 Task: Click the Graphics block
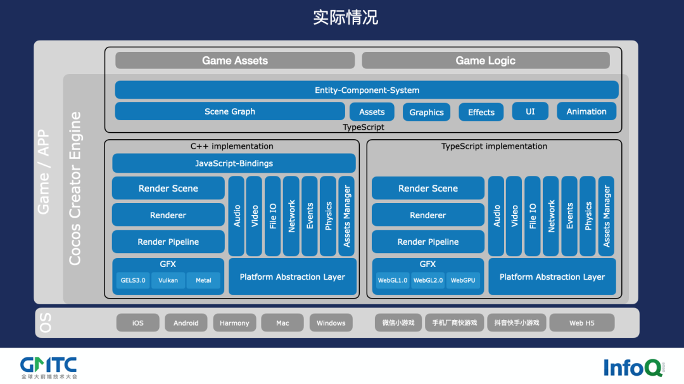pos(426,112)
